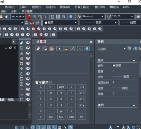
Task: Click the Get Coordinates cursor icon in calculator
Action: (59, 49)
